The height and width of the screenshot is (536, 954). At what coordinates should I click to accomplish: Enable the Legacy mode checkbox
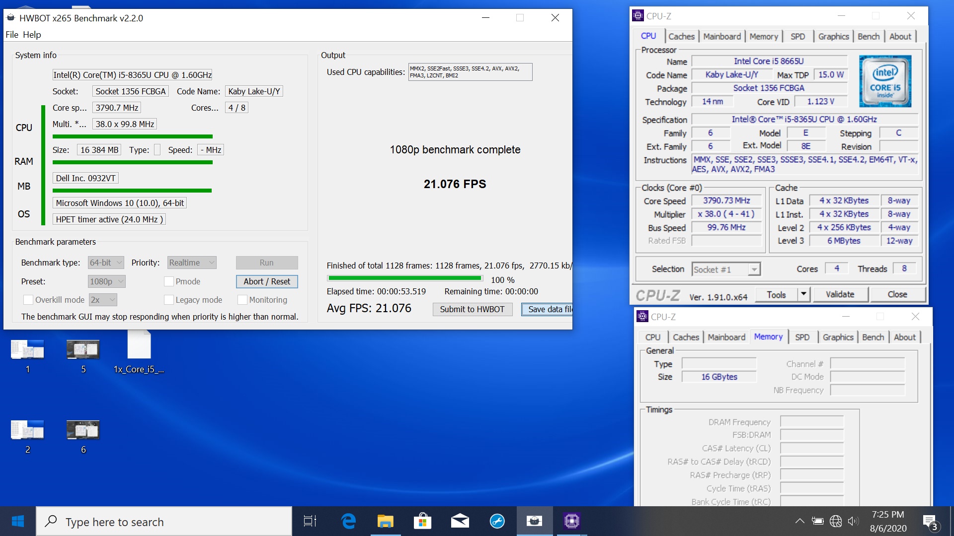[x=169, y=300]
